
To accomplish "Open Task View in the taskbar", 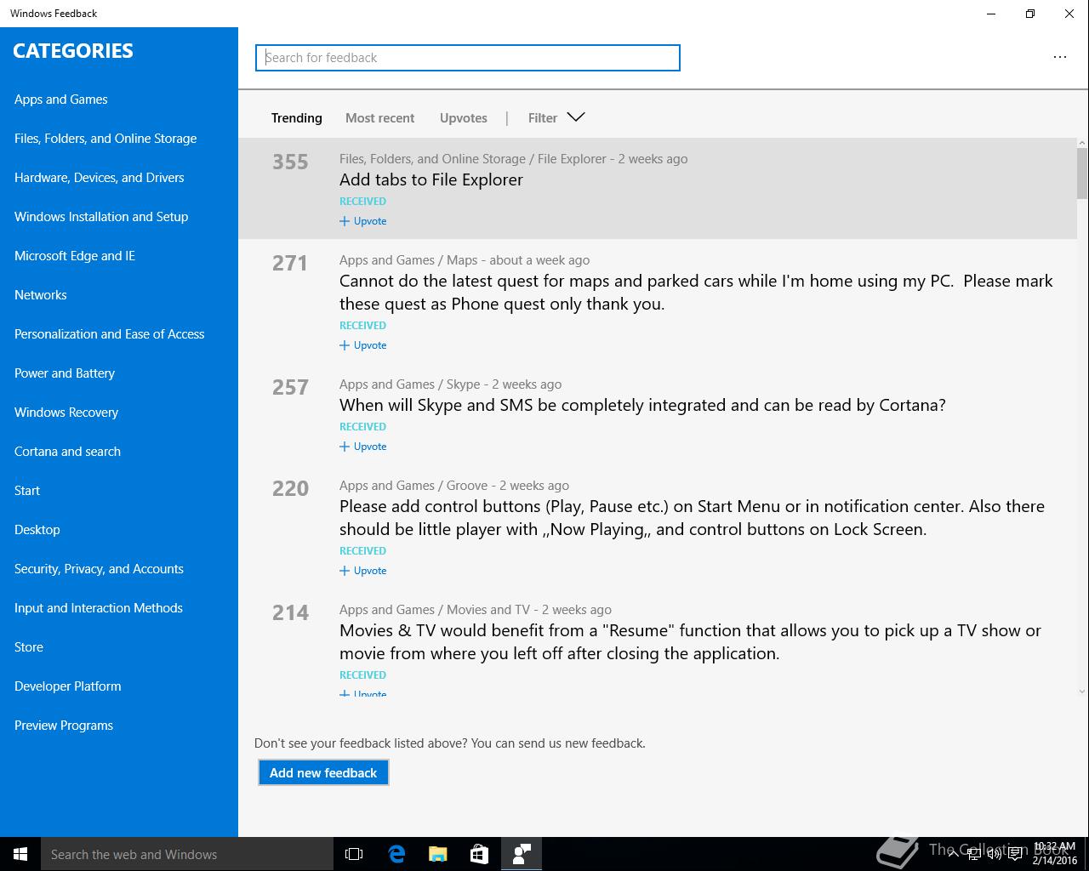I will click(354, 854).
